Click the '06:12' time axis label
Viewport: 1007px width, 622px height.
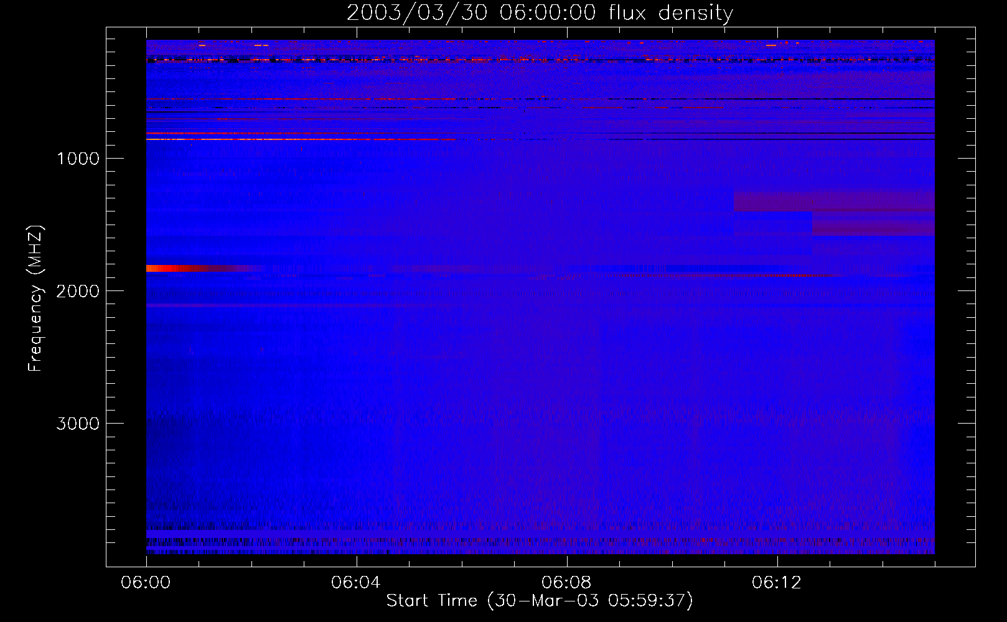coord(777,583)
